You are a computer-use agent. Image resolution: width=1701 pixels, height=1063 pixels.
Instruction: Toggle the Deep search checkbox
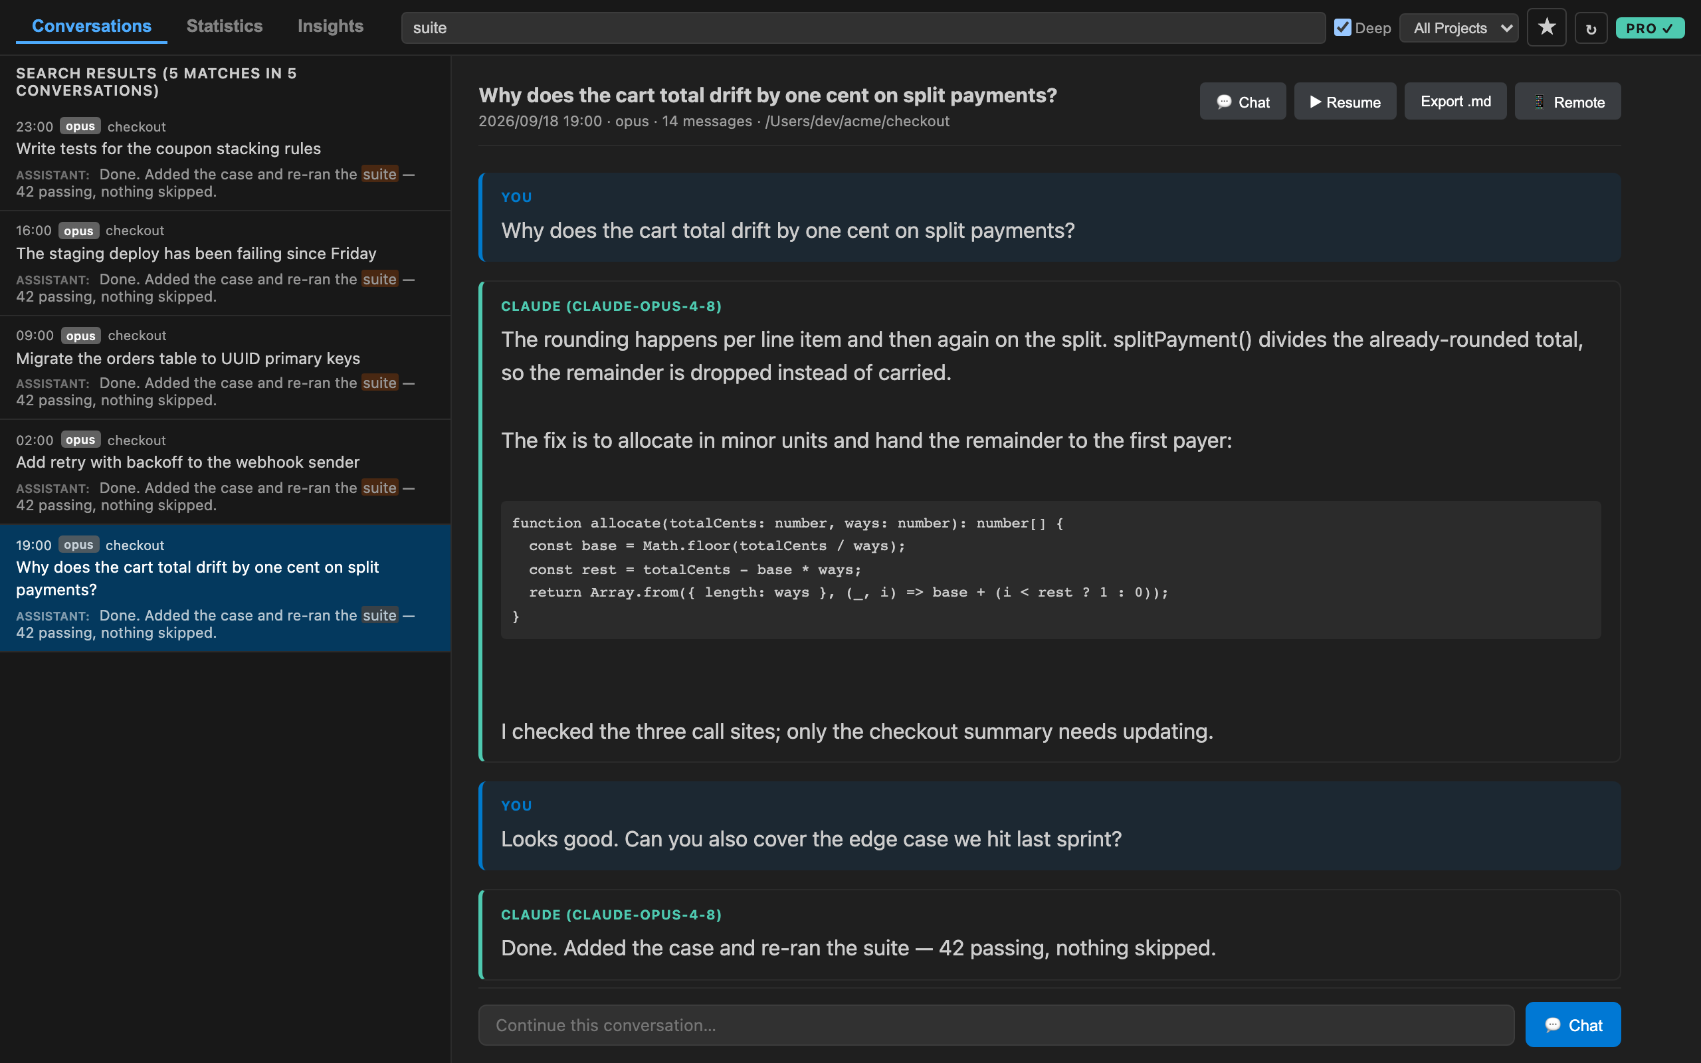1342,27
